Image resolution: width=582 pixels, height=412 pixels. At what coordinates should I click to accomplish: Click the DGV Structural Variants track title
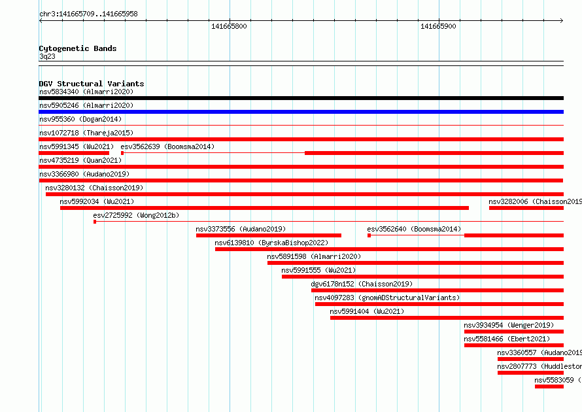(x=92, y=84)
